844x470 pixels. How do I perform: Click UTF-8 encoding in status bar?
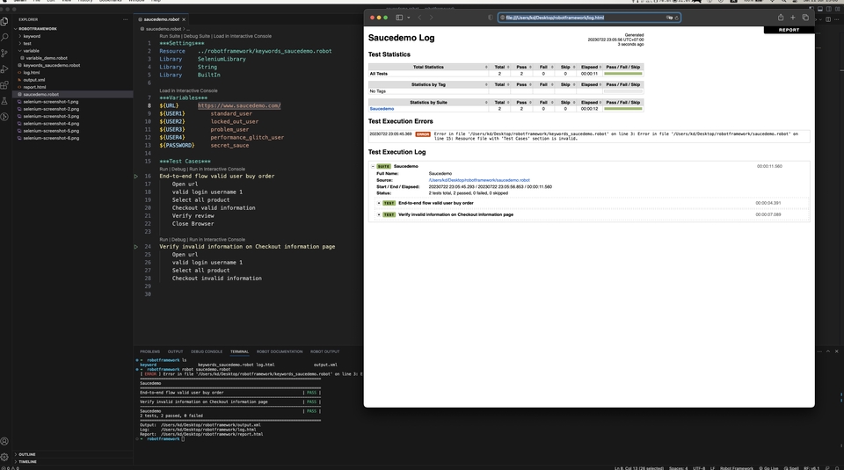pos(699,468)
